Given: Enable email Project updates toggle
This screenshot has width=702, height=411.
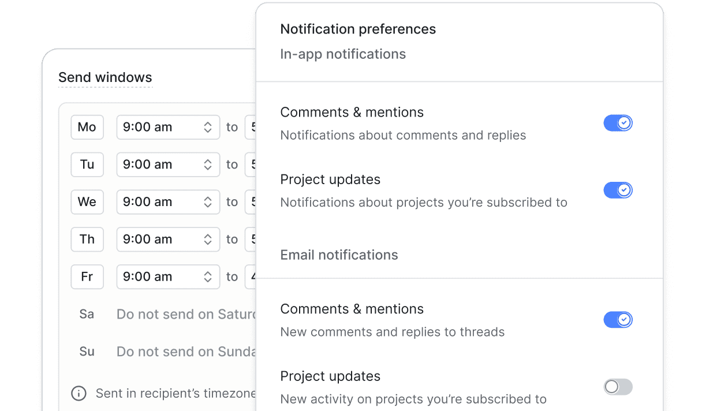Looking at the screenshot, I should (618, 387).
